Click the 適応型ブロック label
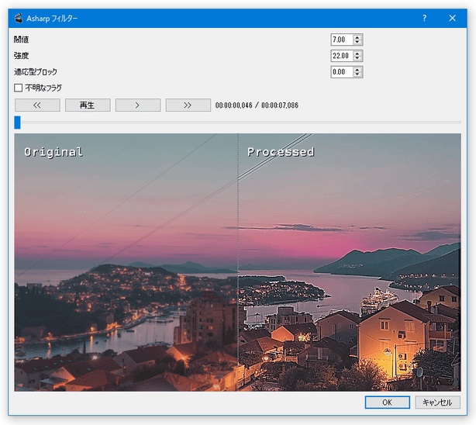476x425 pixels. click(35, 72)
